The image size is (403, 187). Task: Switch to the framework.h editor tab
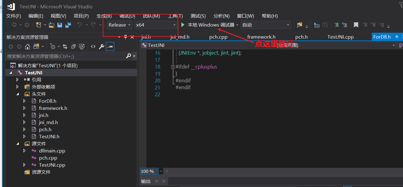(x=261, y=37)
